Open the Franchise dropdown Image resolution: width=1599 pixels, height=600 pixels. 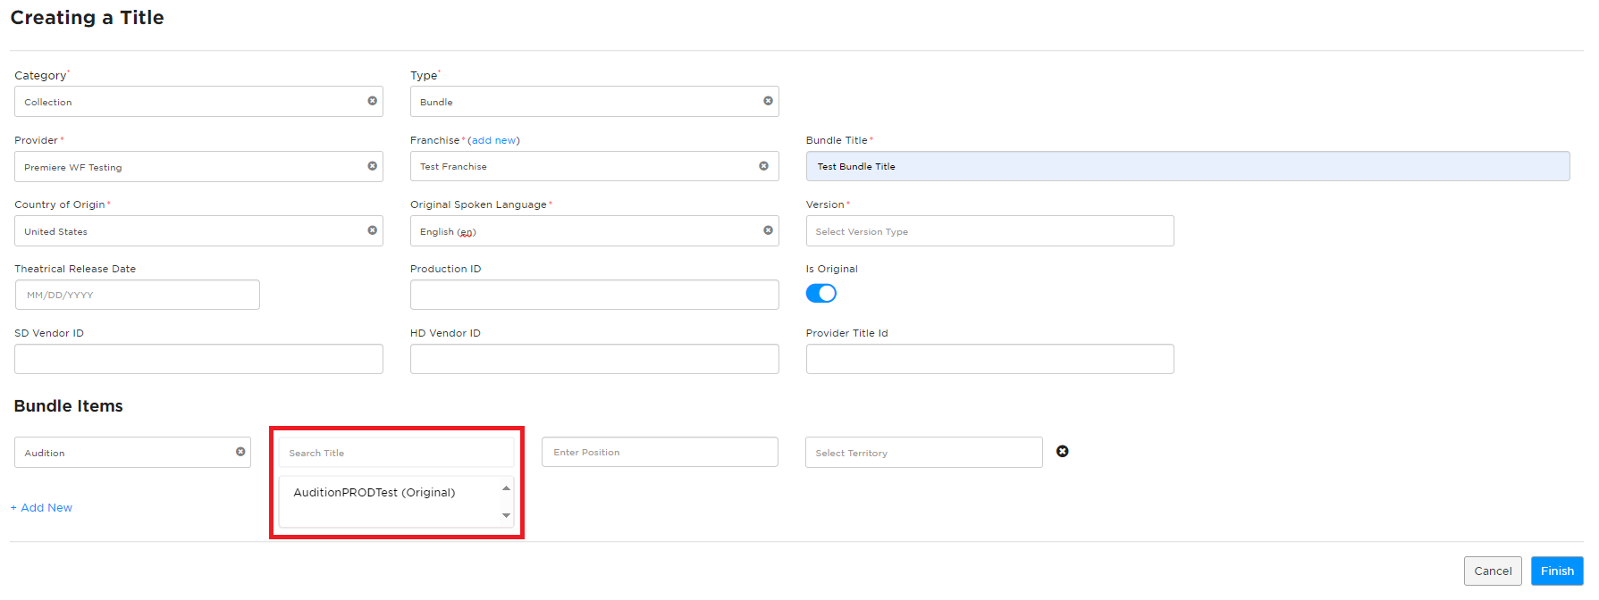pos(594,166)
